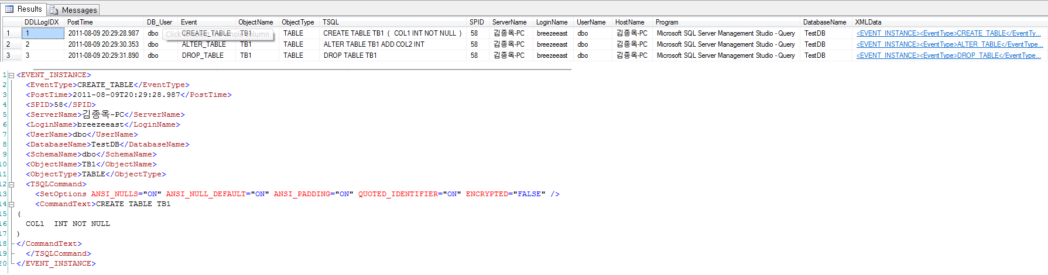1048x275 pixels.
Task: Select the DB_User column header
Action: [x=160, y=22]
